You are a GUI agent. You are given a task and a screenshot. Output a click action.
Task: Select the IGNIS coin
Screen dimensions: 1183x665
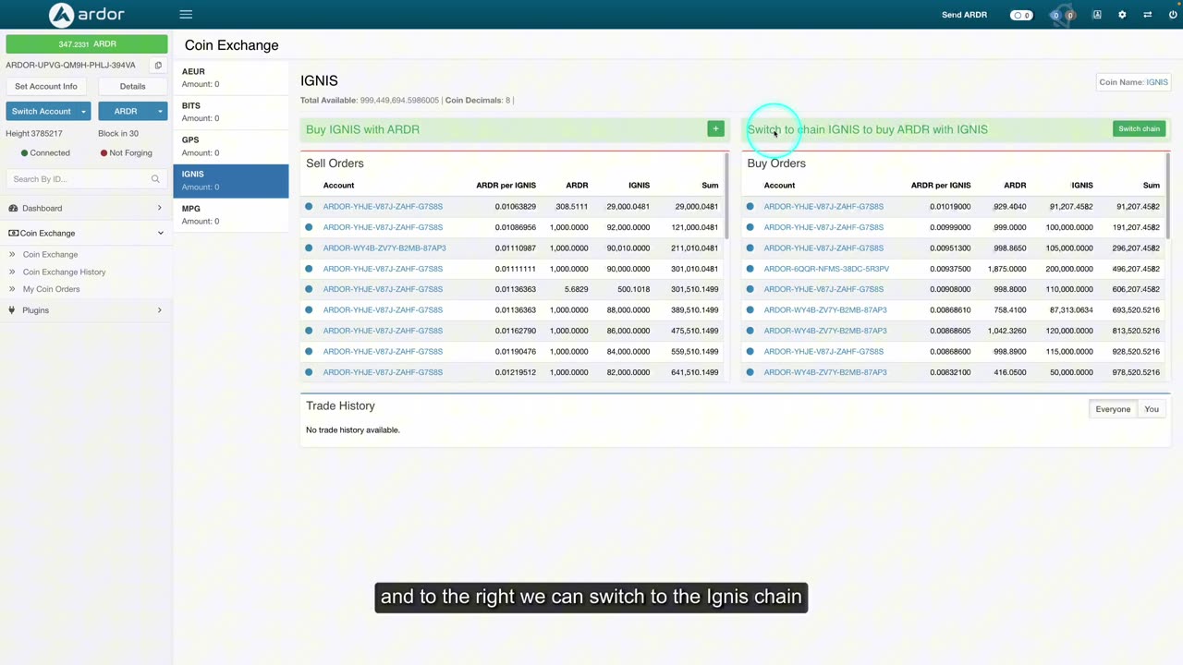(231, 180)
